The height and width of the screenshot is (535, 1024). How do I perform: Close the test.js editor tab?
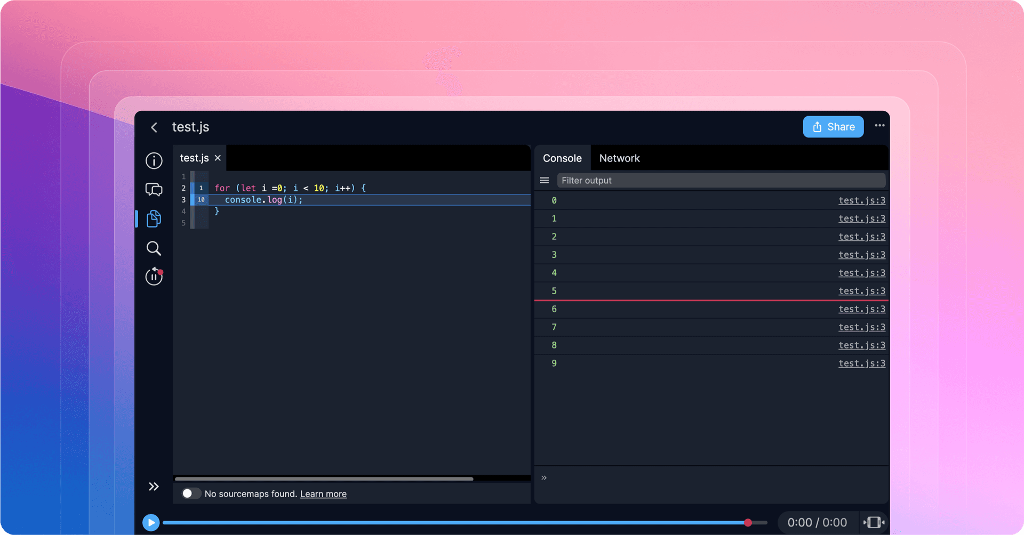pyautogui.click(x=218, y=158)
